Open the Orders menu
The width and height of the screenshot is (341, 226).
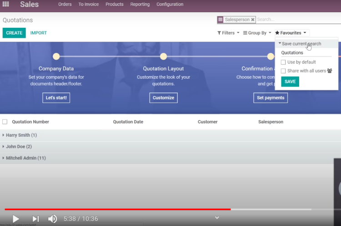pyautogui.click(x=65, y=4)
